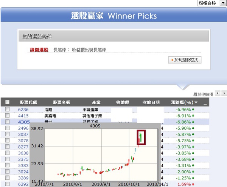Click the -5.75% change value
This screenshot has width=227, height=187.
pyautogui.click(x=183, y=141)
